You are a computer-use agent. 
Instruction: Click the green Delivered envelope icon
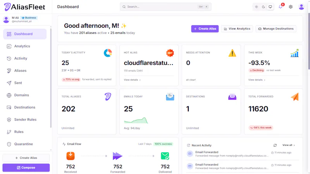coord(165,156)
